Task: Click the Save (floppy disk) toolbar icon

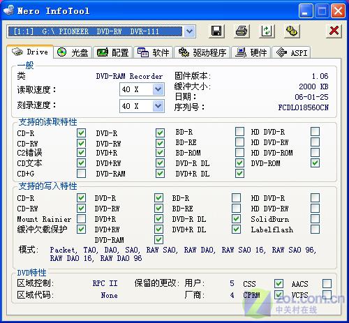Action: [x=216, y=31]
